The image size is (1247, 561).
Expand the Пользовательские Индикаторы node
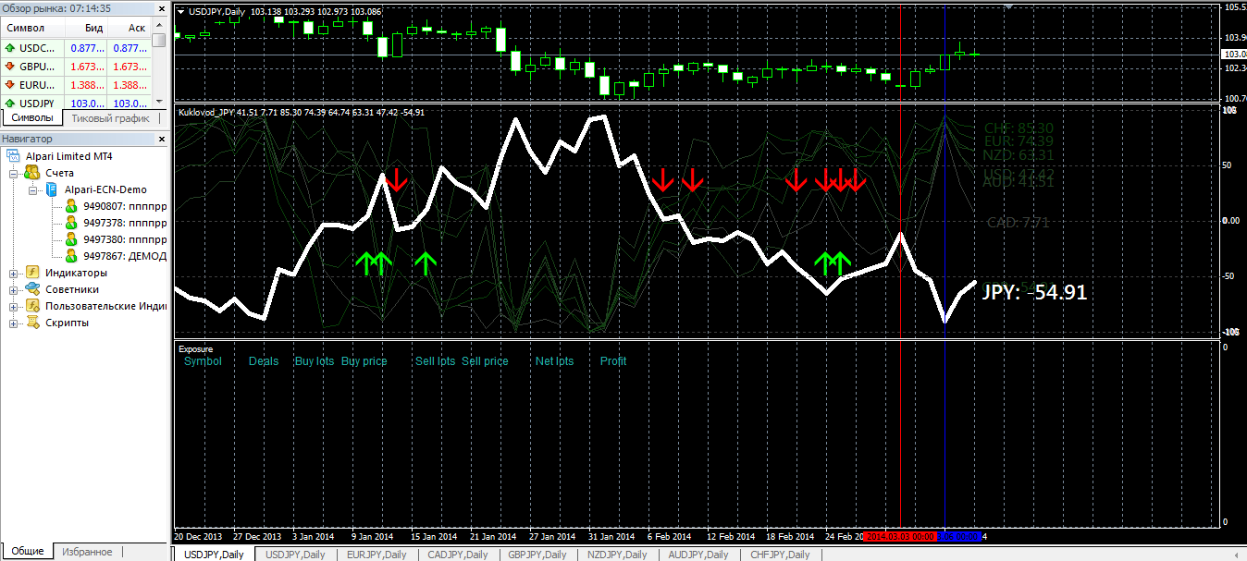pyautogui.click(x=14, y=306)
